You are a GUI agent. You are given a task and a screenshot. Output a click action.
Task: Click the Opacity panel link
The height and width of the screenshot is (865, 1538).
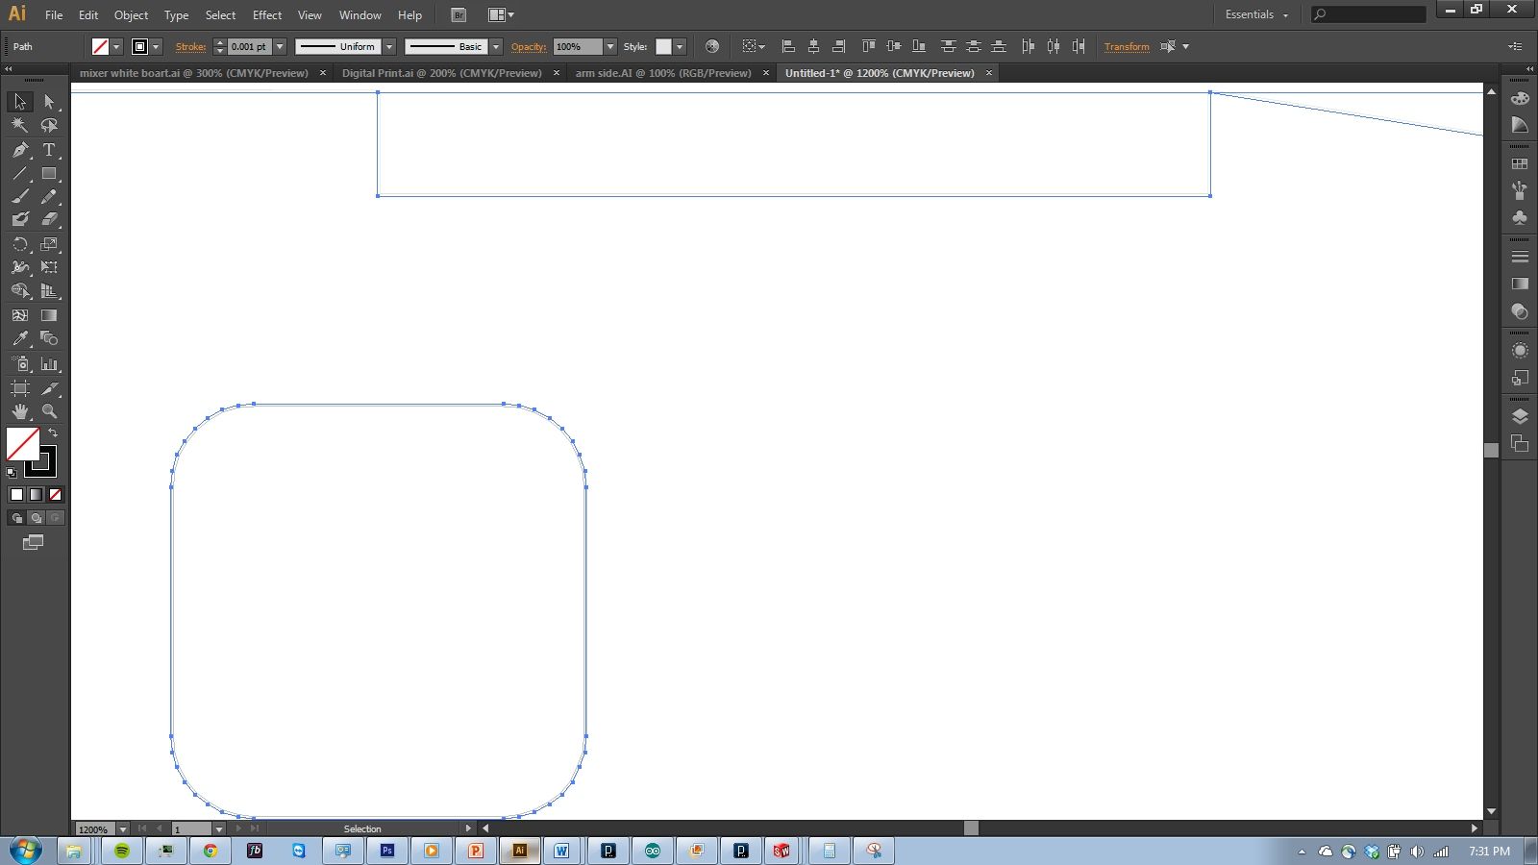[x=529, y=46]
